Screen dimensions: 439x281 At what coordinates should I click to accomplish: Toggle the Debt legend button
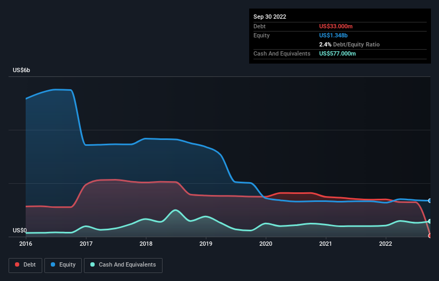[26, 265]
